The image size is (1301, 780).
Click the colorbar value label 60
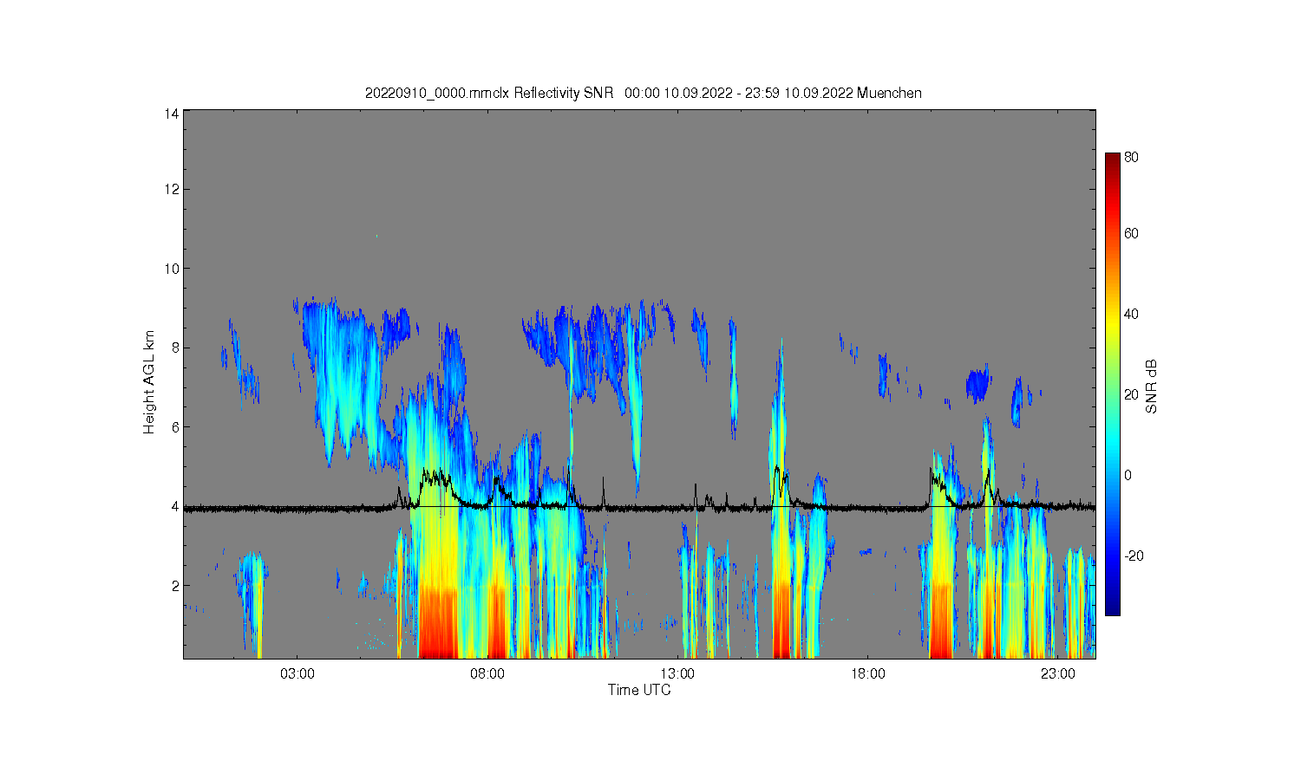tap(1132, 233)
